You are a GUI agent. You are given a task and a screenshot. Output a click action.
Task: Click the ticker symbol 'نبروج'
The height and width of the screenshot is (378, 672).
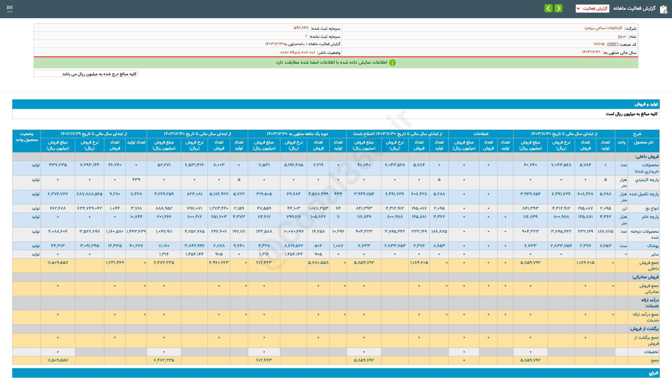tap(622, 36)
